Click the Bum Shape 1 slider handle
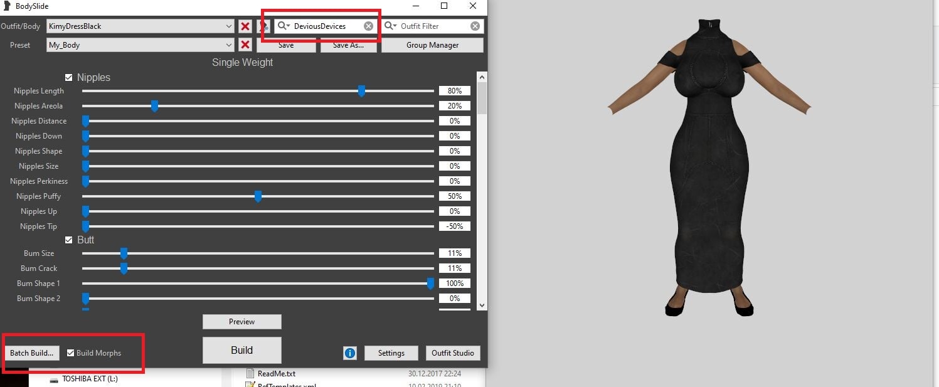This screenshot has width=939, height=387. point(430,284)
